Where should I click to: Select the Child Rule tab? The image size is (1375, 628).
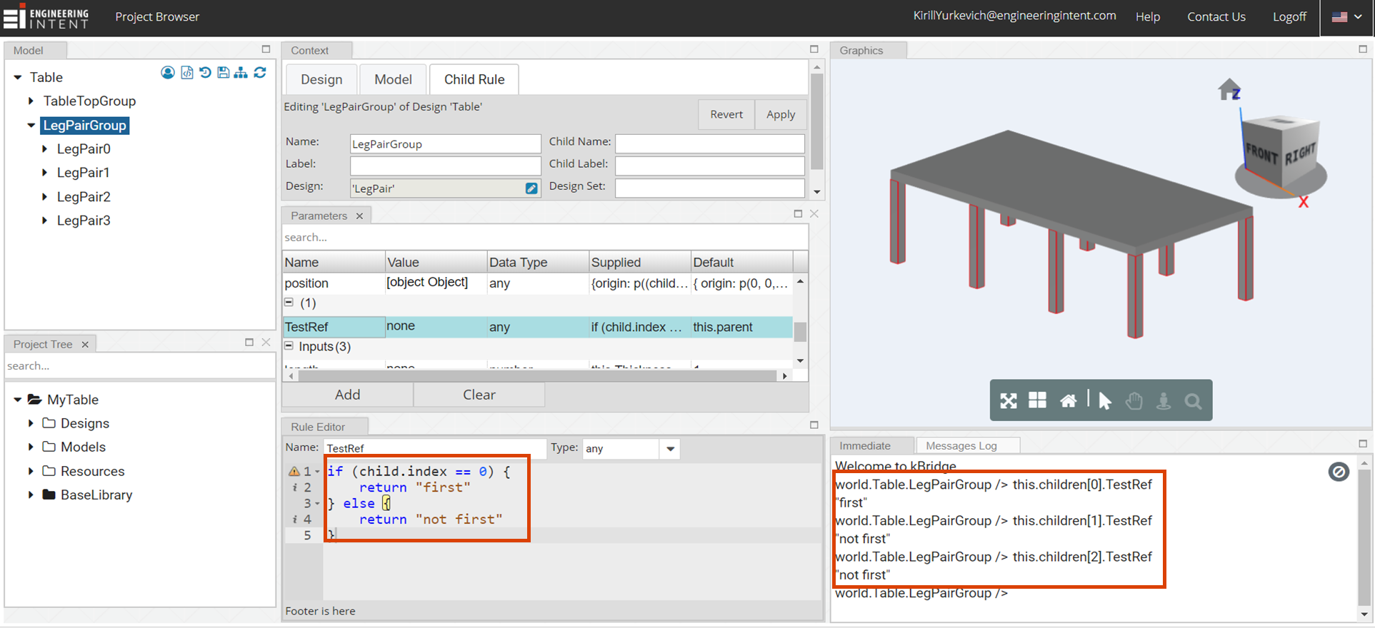pos(474,79)
